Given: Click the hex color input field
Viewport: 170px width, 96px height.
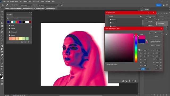Looking at the screenshot, I should point(144,69).
